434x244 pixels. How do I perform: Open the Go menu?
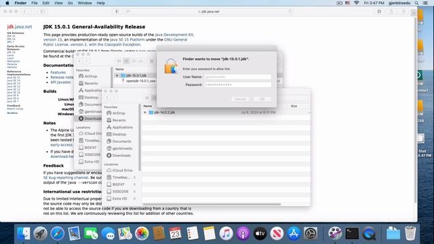71,3
